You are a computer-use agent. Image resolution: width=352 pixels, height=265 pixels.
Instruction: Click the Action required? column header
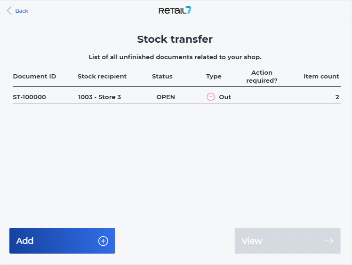(x=262, y=77)
